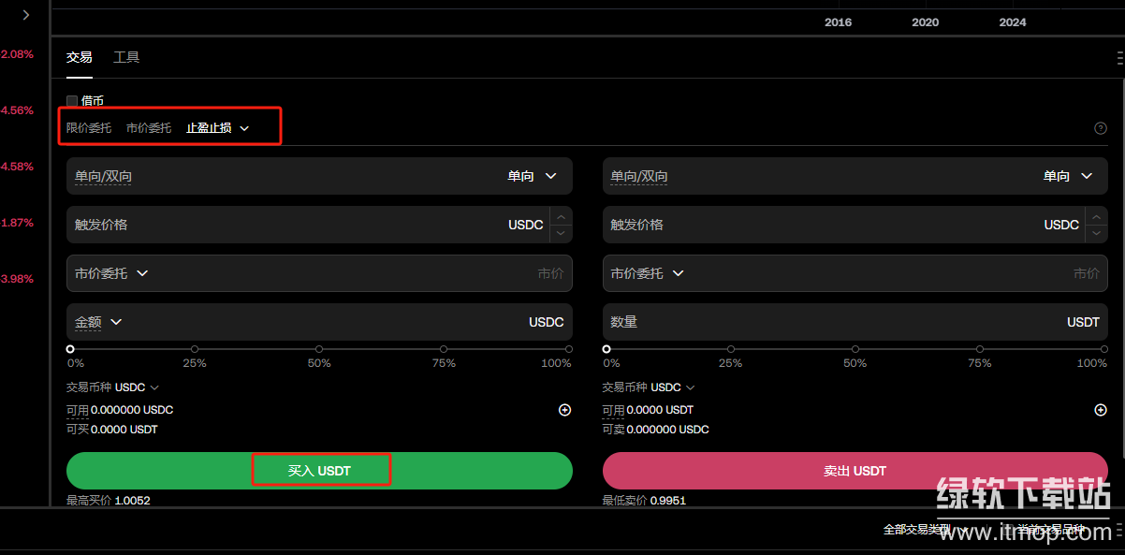1125x555 pixels.
Task: Enable the 借币 checkbox
Action: coord(72,101)
